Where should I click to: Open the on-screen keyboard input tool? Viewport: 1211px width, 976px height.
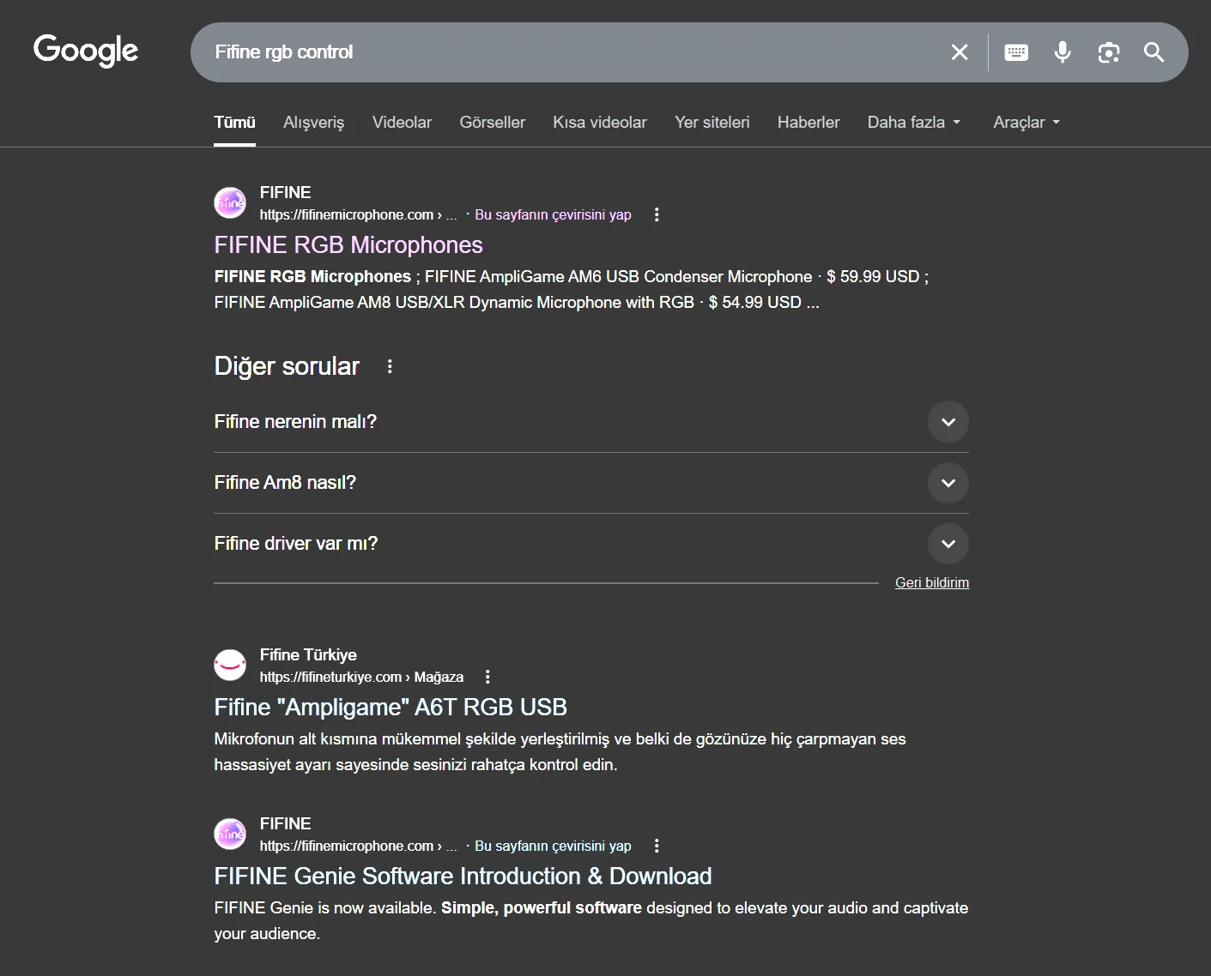1016,52
